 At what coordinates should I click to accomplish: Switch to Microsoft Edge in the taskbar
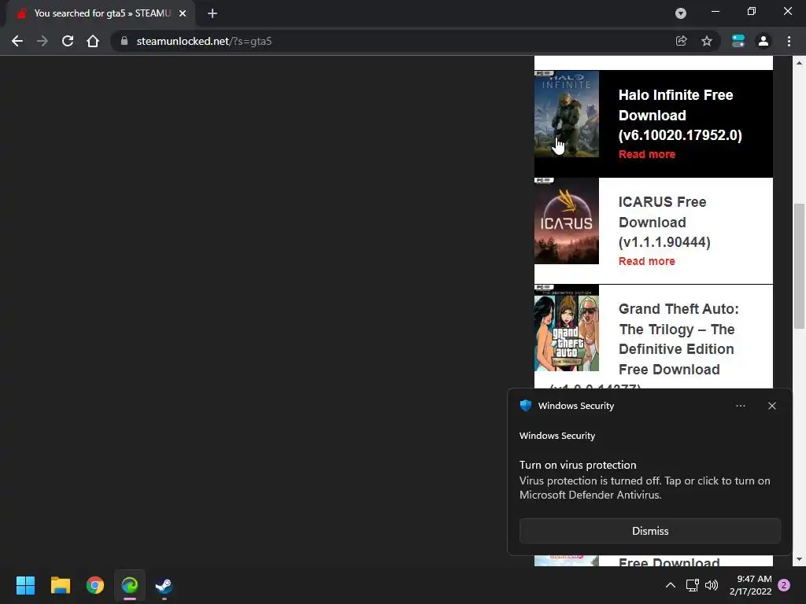click(130, 585)
